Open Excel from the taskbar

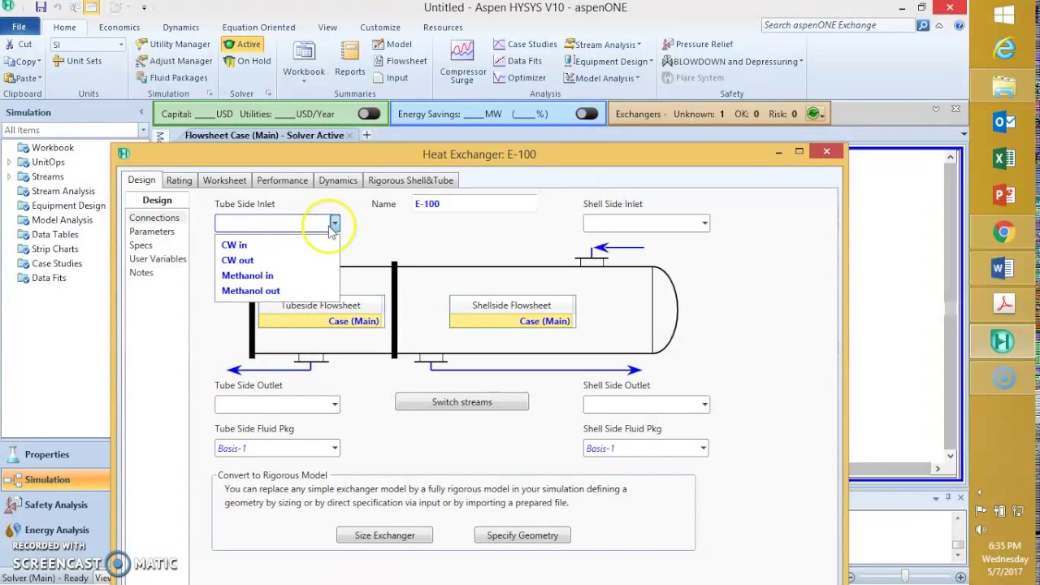pyautogui.click(x=1004, y=159)
